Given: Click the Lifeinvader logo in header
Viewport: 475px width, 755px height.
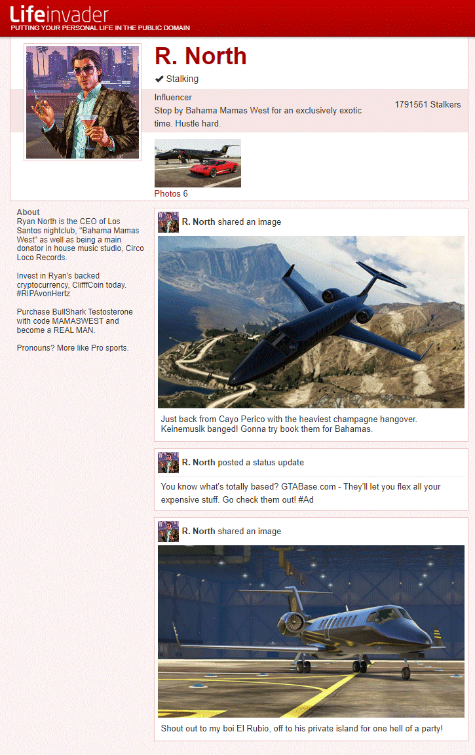Looking at the screenshot, I should tap(59, 14).
